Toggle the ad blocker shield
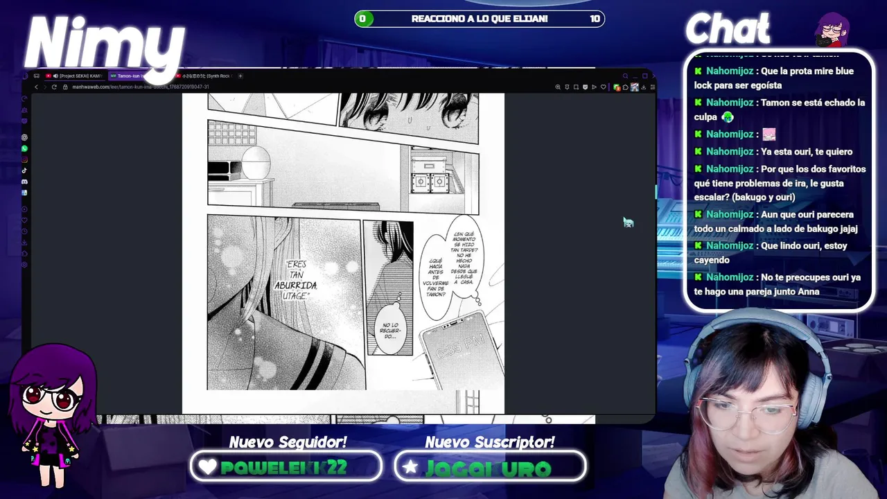The width and height of the screenshot is (887, 499). (586, 87)
